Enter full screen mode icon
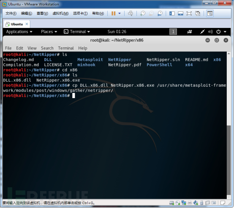 189,14
